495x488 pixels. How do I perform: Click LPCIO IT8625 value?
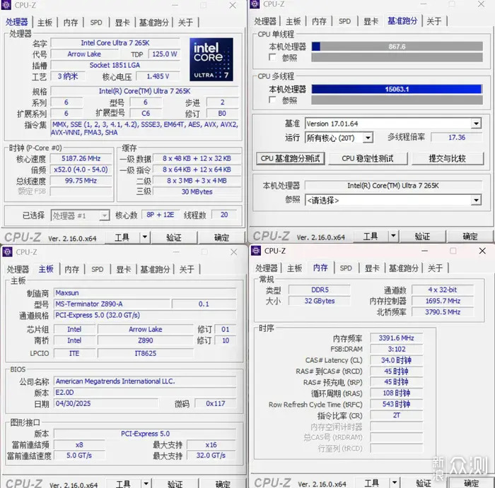coord(146,353)
